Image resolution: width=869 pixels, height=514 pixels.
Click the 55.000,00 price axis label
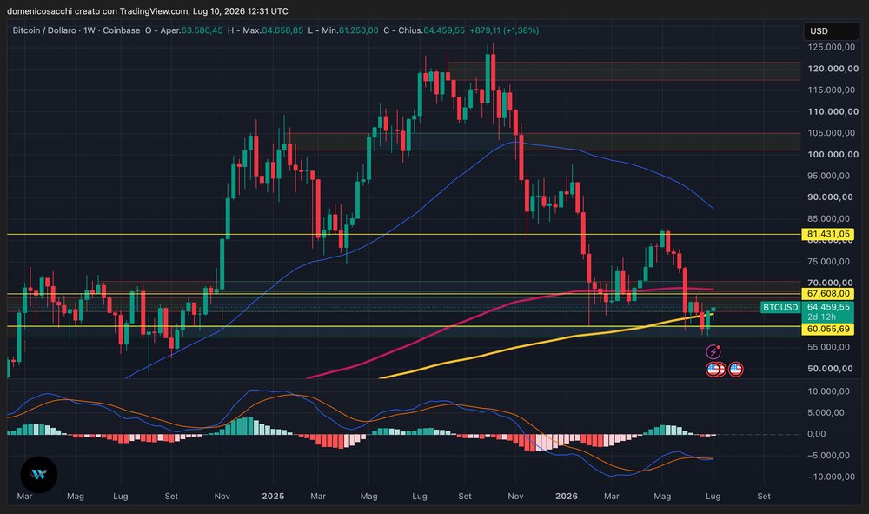828,347
